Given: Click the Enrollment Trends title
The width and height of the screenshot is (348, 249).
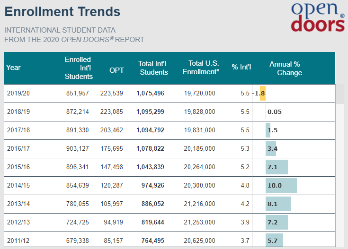Looking at the screenshot, I should click(x=62, y=11).
